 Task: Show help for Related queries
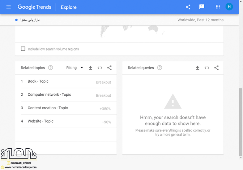[160, 68]
